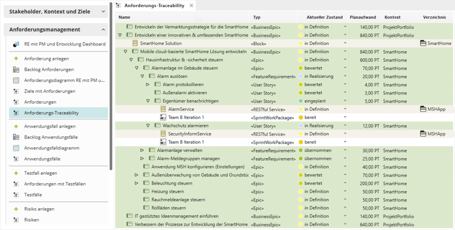This screenshot has height=230, width=455.
Task: Select the SmartHome Solution block icon
Action: pyautogui.click(x=135, y=43)
